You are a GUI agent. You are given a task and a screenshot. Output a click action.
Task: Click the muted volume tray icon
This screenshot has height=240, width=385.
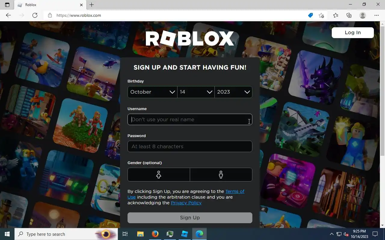click(x=346, y=234)
